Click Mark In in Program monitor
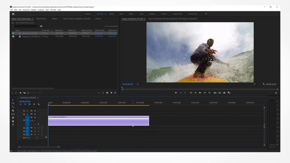This screenshot has width=290, height=163. (181, 93)
